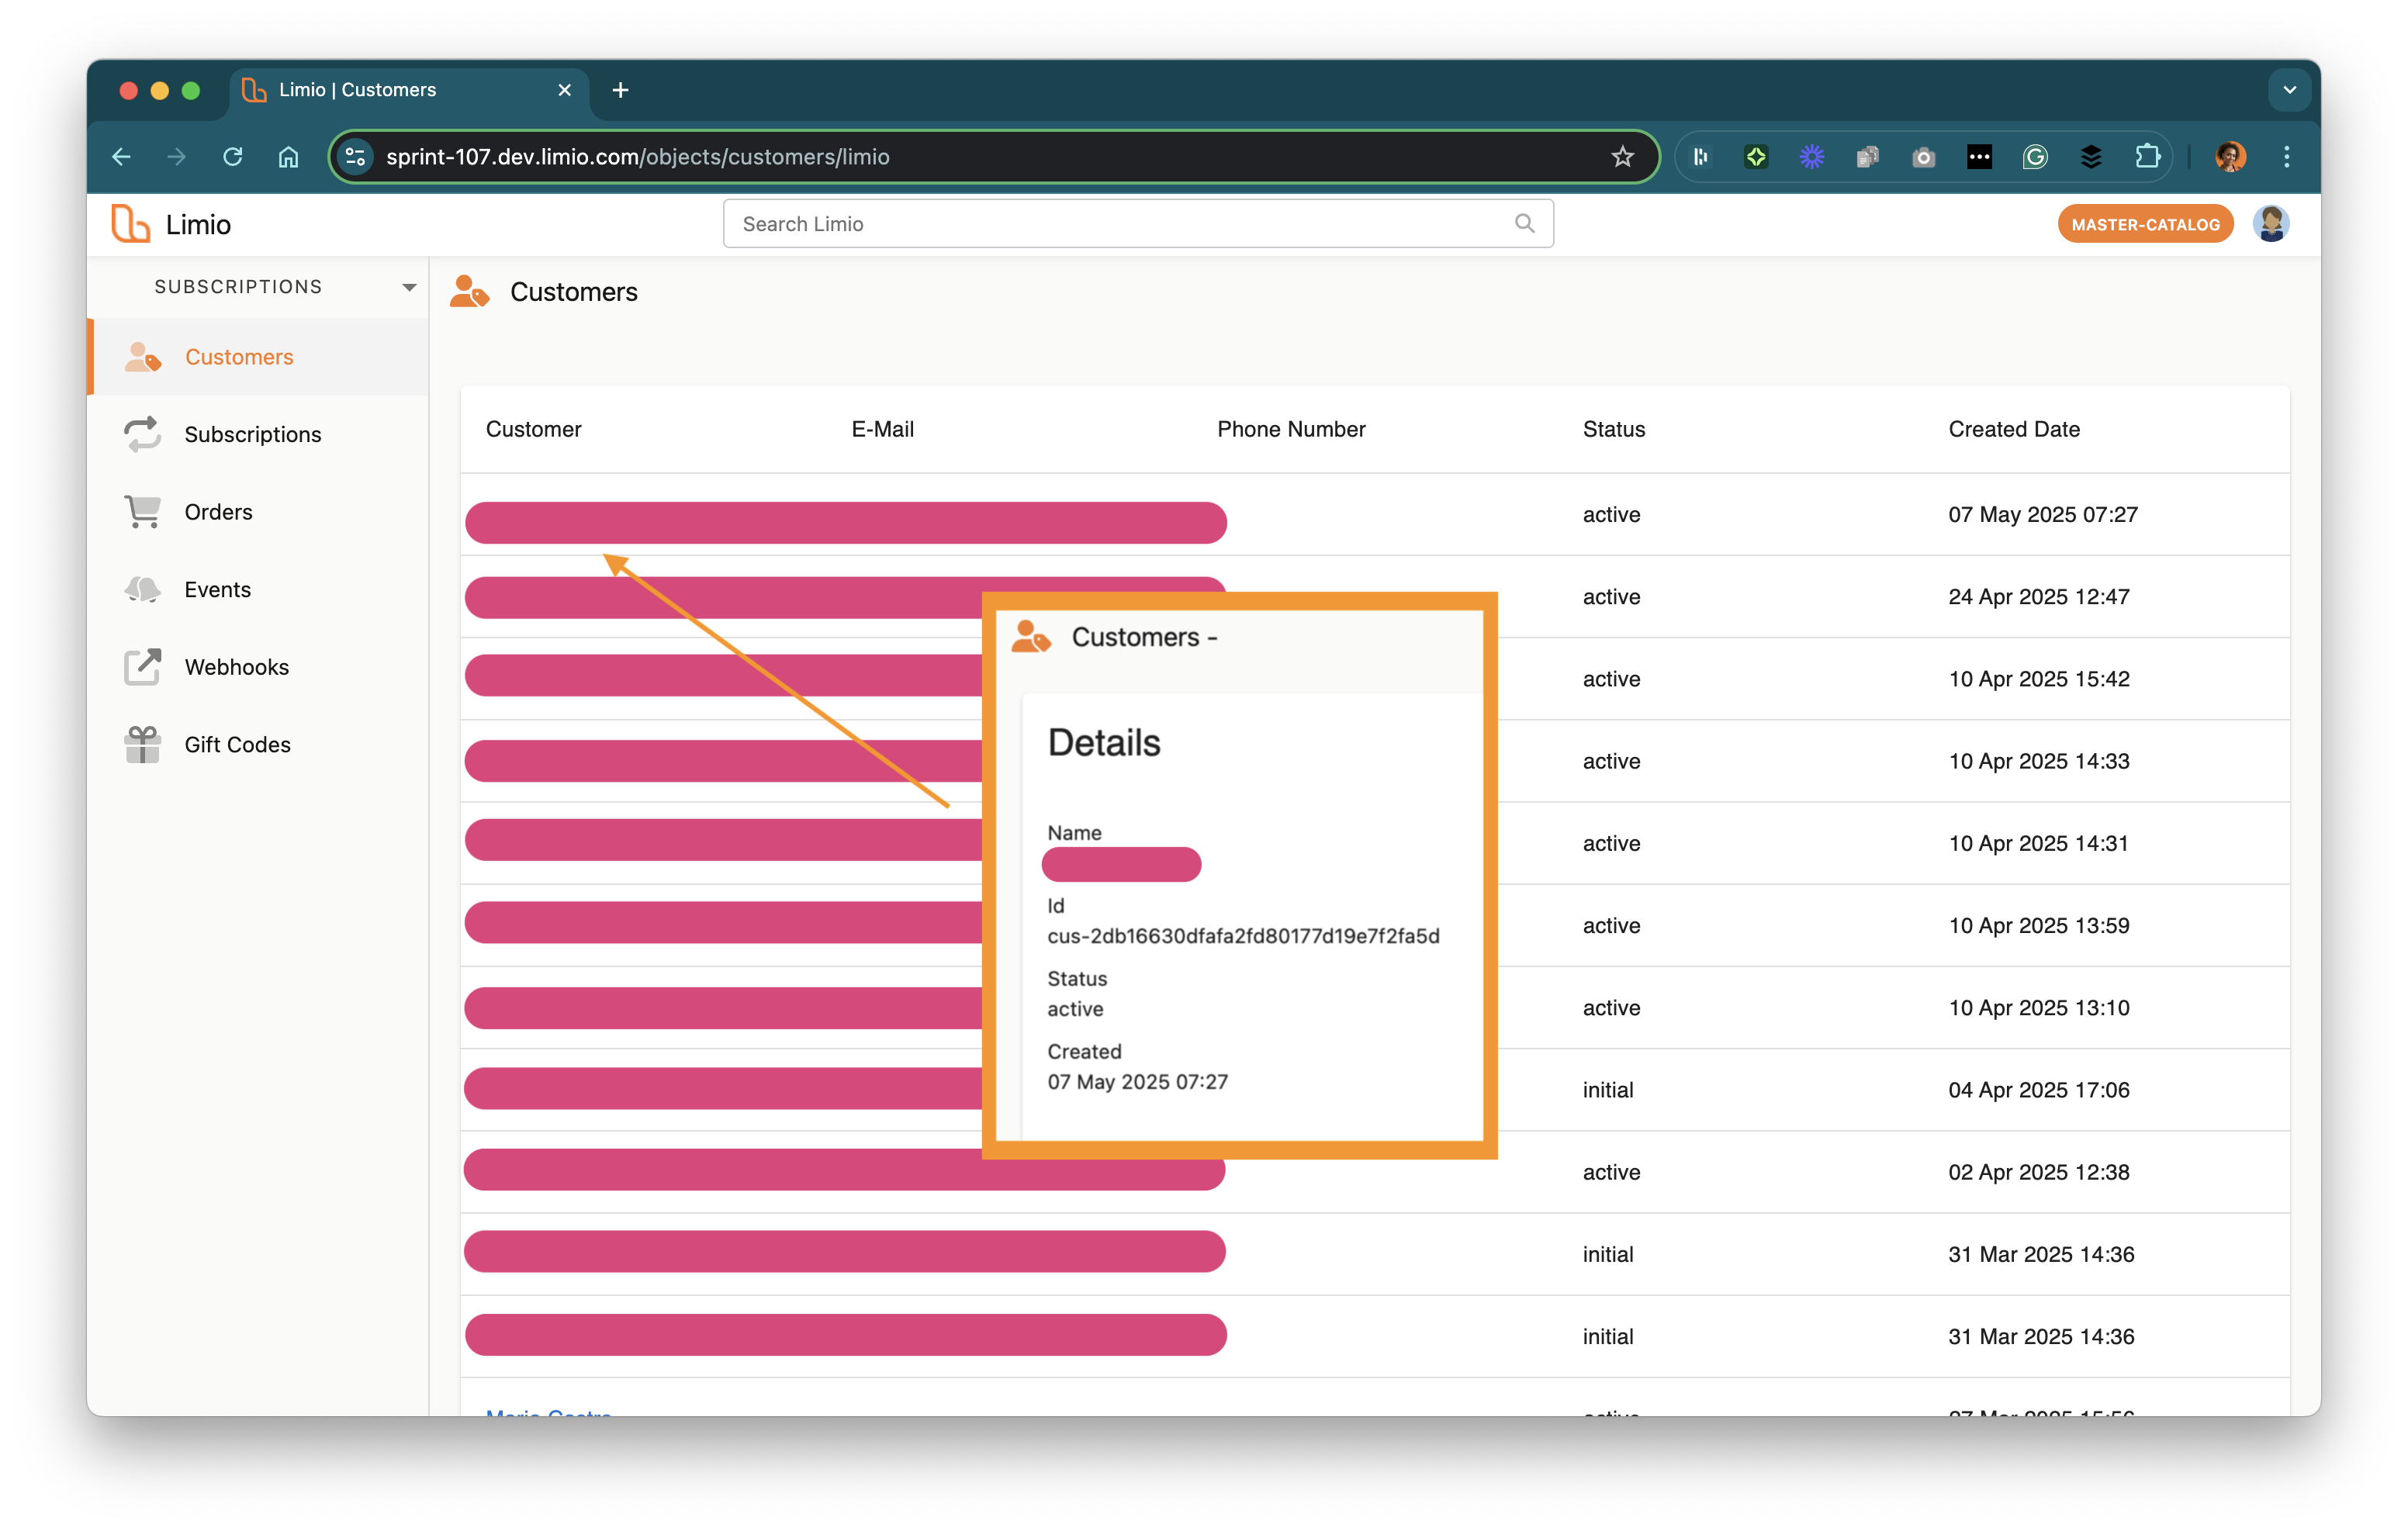The image size is (2408, 1531).
Task: Open the Subscriptions sidebar icon
Action: point(142,434)
